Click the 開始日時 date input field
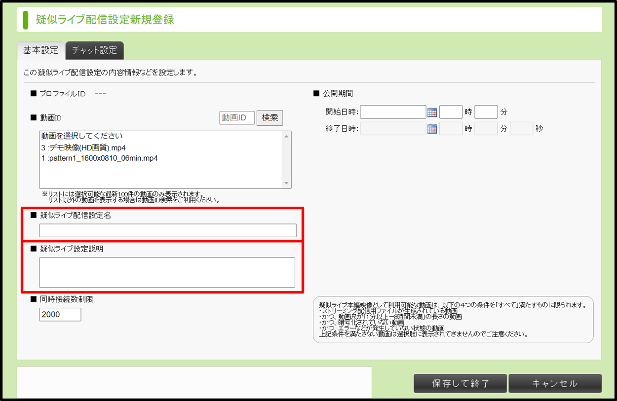 tap(393, 112)
